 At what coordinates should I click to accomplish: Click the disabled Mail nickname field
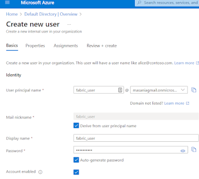coord(136,117)
